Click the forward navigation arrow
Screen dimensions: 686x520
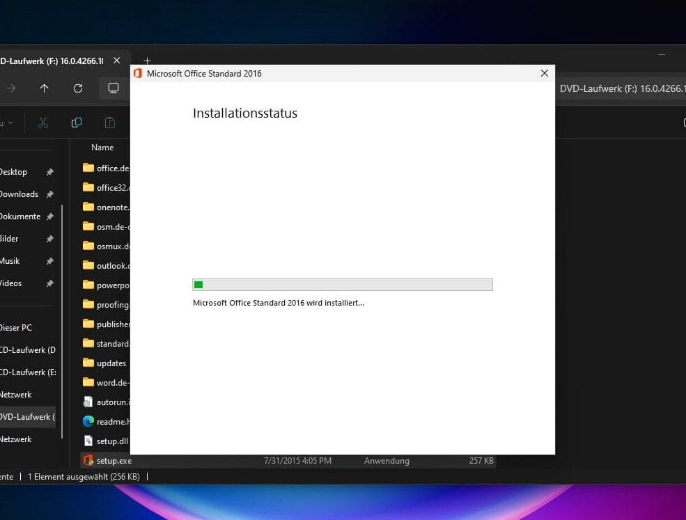(11, 88)
